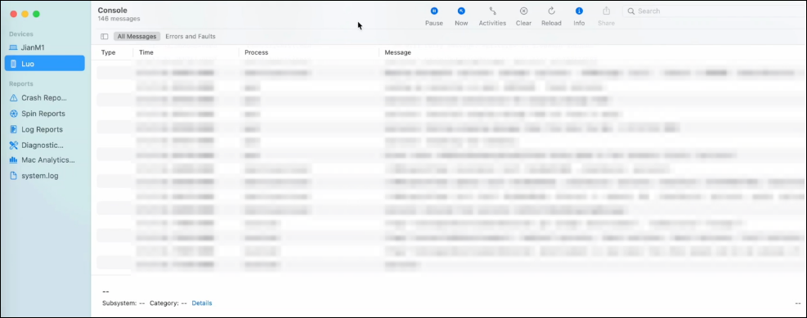The height and width of the screenshot is (318, 807).
Task: Open the Details link
Action: coord(202,303)
